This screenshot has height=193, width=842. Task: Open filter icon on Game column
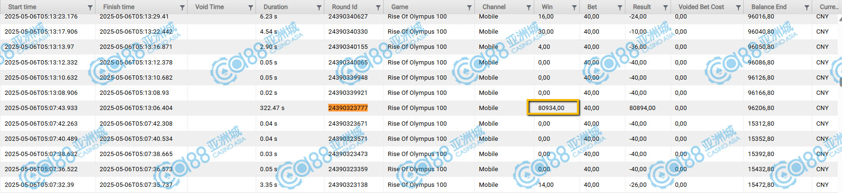(469, 7)
